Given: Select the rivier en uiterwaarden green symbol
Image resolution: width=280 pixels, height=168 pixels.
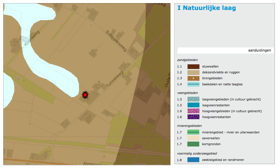Looking at the screenshot, I should [193, 132].
